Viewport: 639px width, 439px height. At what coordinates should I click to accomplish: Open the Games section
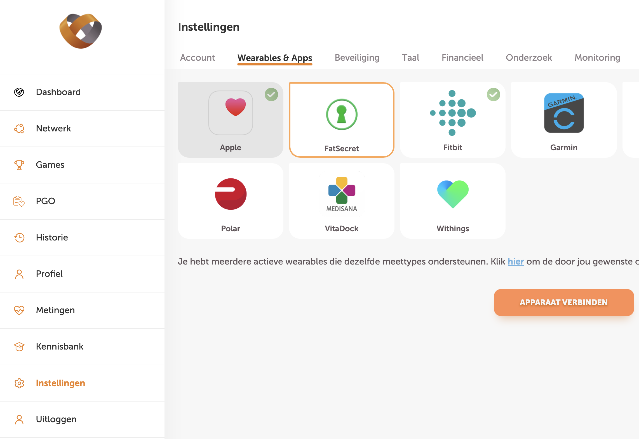50,165
